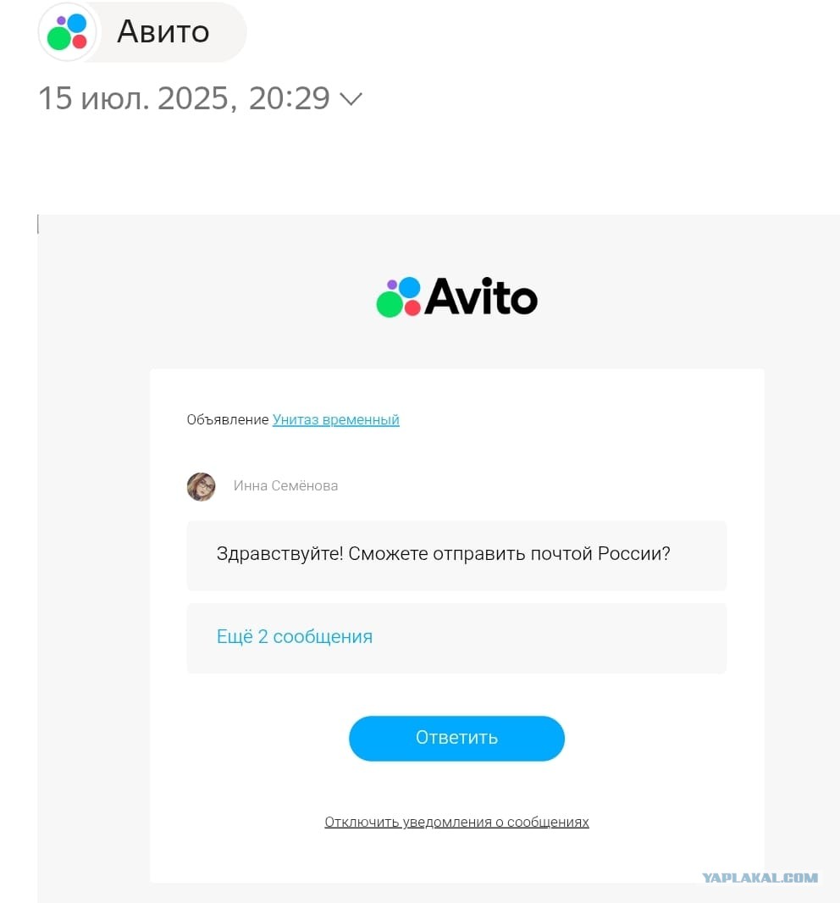Viewport: 840px width, 903px height.
Task: Click the Объявление label text
Action: coord(228,420)
